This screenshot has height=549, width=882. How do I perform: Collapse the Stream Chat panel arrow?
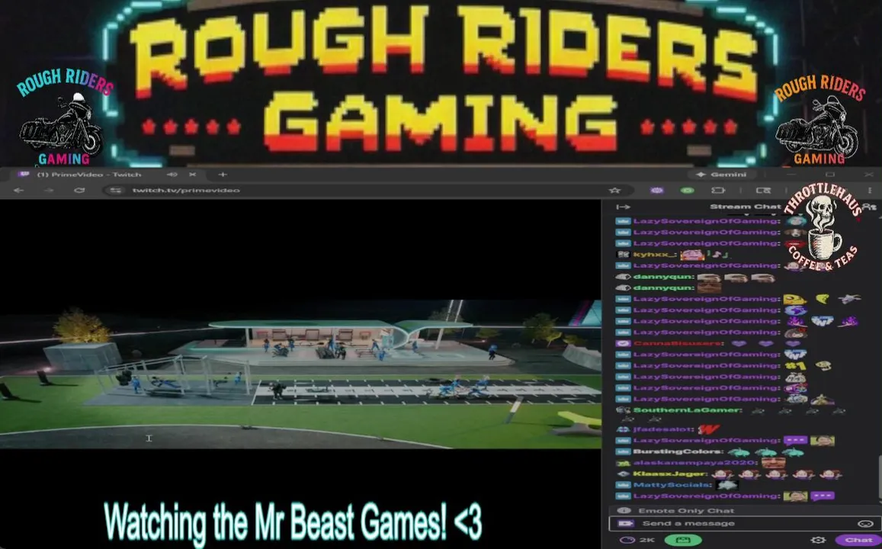624,207
